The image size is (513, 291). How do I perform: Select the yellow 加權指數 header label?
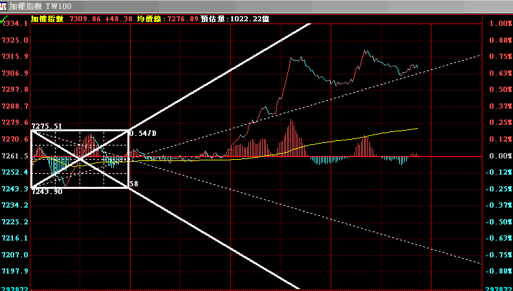(47, 19)
